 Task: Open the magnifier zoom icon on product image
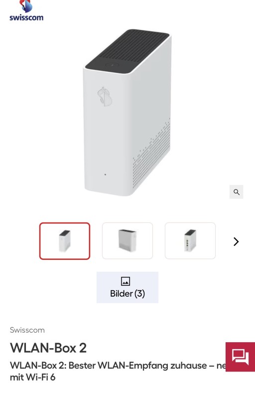pos(236,192)
